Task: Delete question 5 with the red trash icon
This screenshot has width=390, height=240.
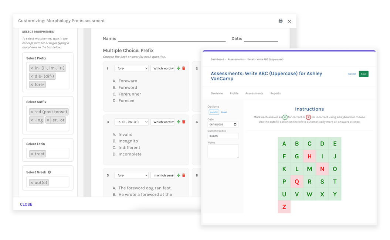Action: click(x=184, y=175)
